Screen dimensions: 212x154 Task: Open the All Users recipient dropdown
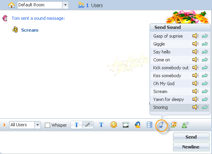tap(37, 125)
